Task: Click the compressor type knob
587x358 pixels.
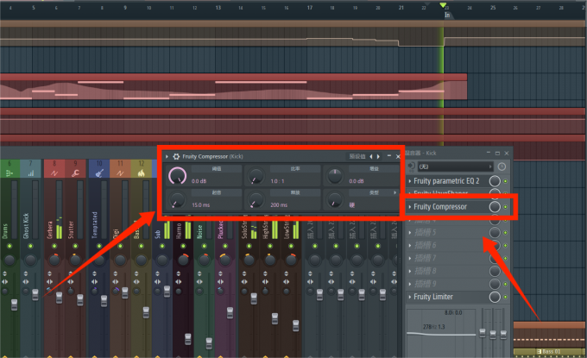Action: [335, 200]
